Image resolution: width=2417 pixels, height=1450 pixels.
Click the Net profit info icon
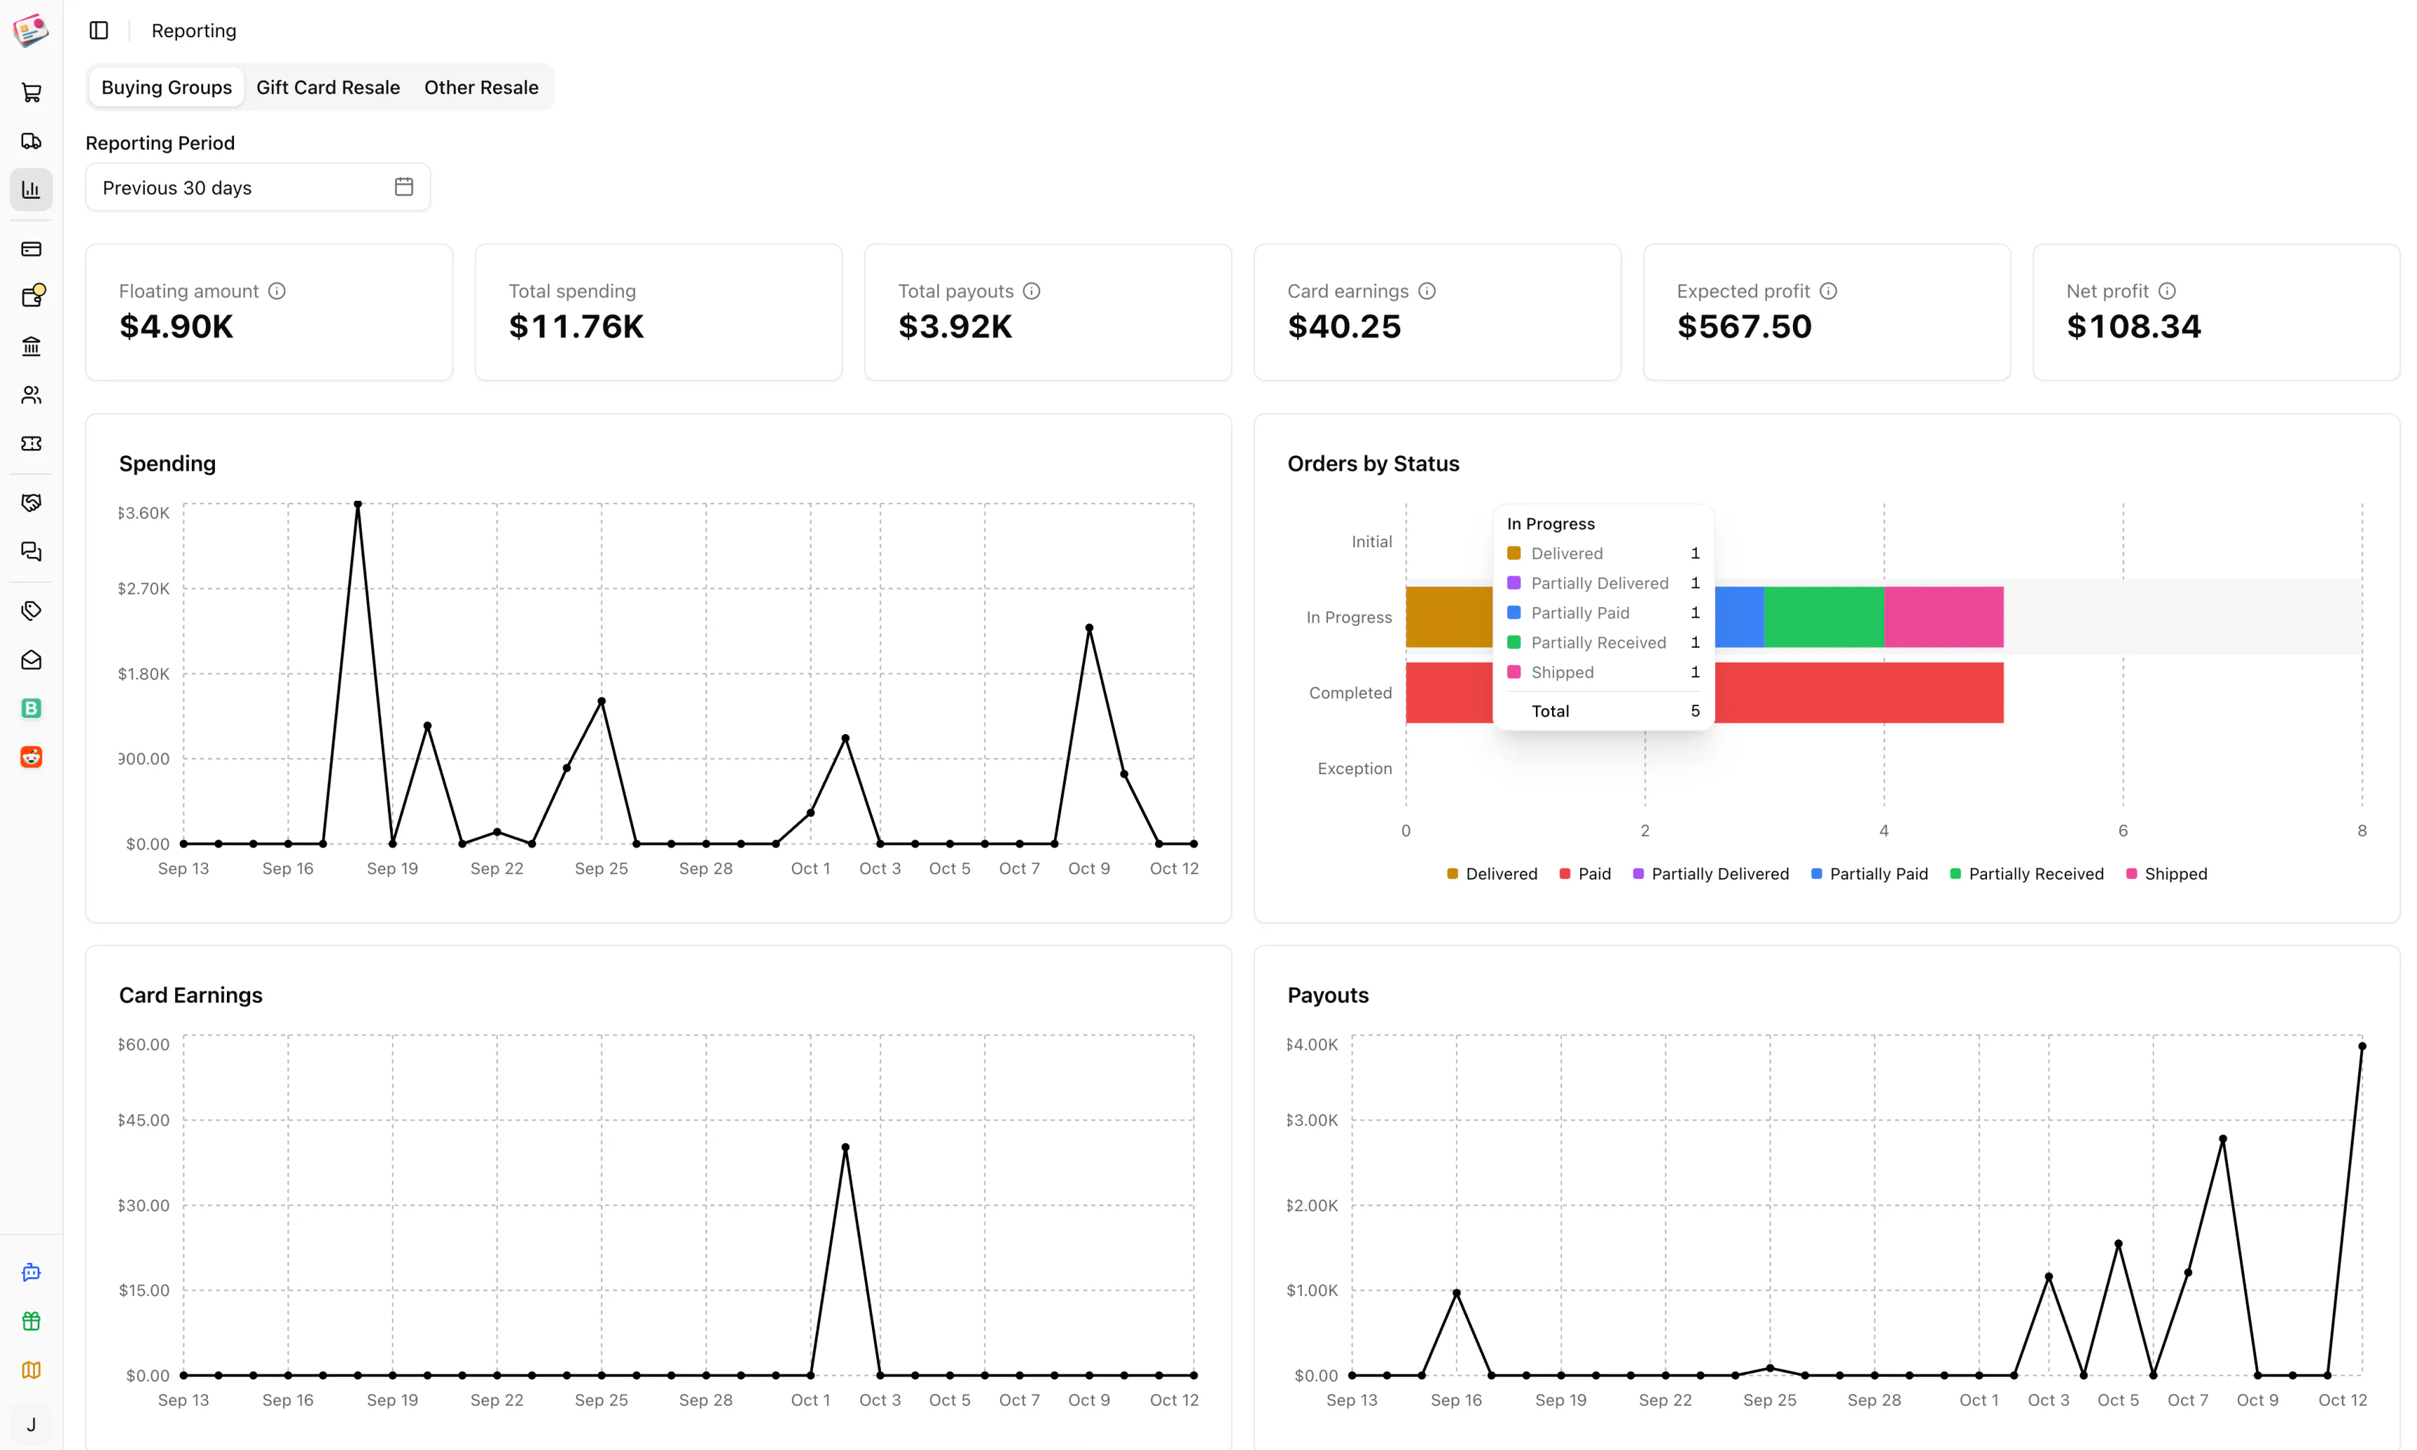pyautogui.click(x=2167, y=291)
